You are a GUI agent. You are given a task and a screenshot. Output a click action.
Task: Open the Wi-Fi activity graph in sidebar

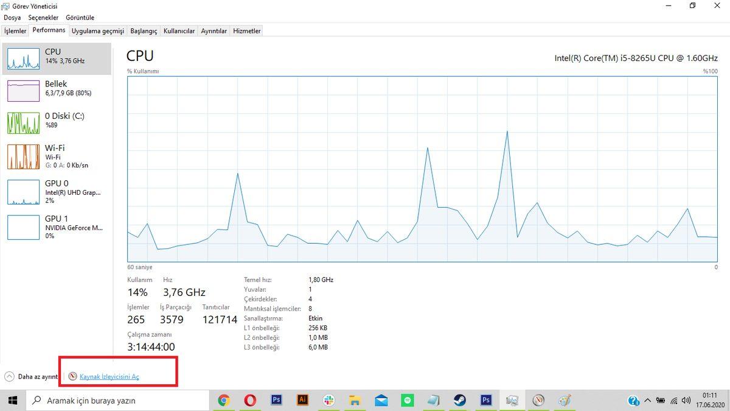[23, 156]
